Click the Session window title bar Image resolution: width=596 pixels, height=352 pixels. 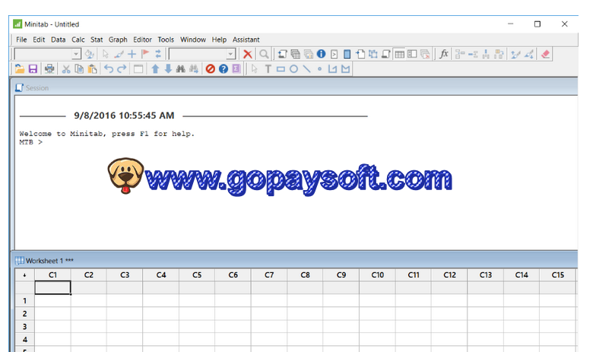click(295, 88)
